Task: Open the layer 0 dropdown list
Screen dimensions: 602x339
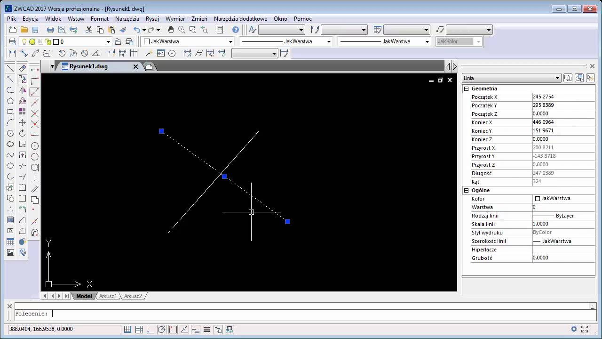Action: point(108,41)
